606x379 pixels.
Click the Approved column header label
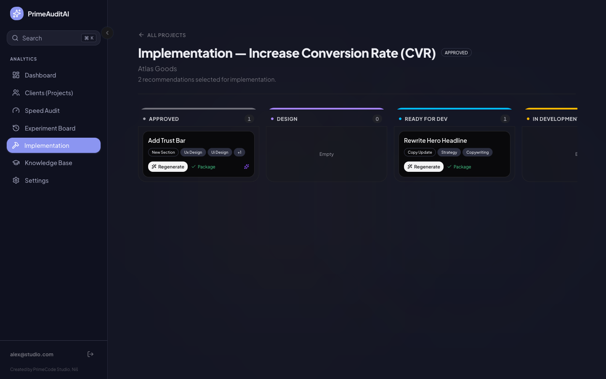point(164,119)
